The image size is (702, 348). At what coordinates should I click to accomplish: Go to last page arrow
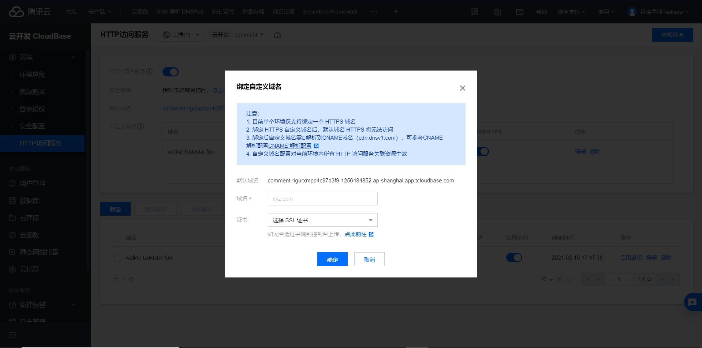pyautogui.click(x=673, y=279)
